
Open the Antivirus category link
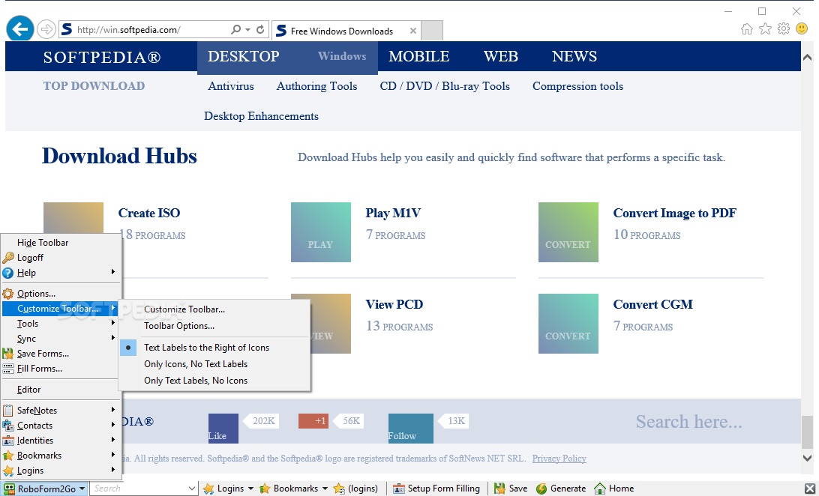(231, 86)
